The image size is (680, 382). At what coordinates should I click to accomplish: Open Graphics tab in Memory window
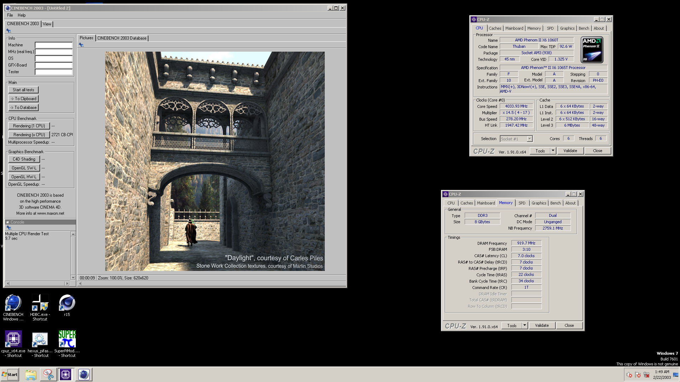539,203
